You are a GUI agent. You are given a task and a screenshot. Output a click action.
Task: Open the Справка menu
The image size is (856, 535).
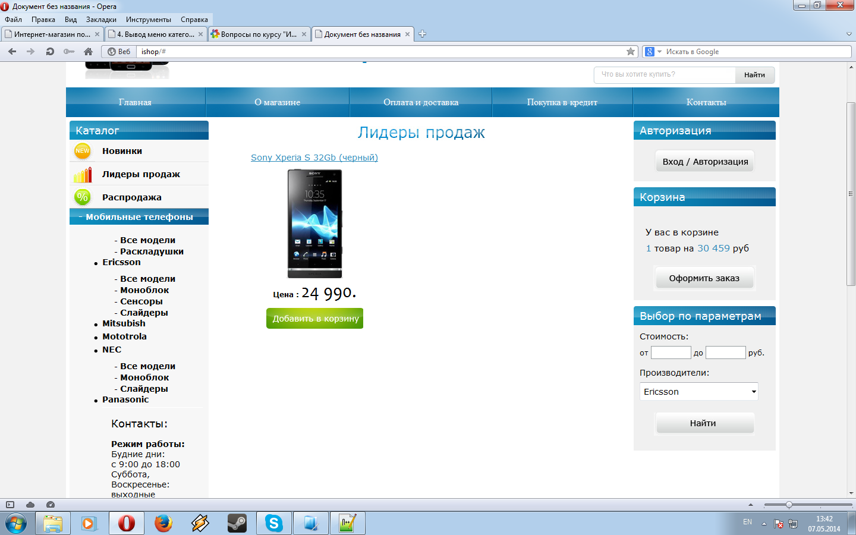194,20
